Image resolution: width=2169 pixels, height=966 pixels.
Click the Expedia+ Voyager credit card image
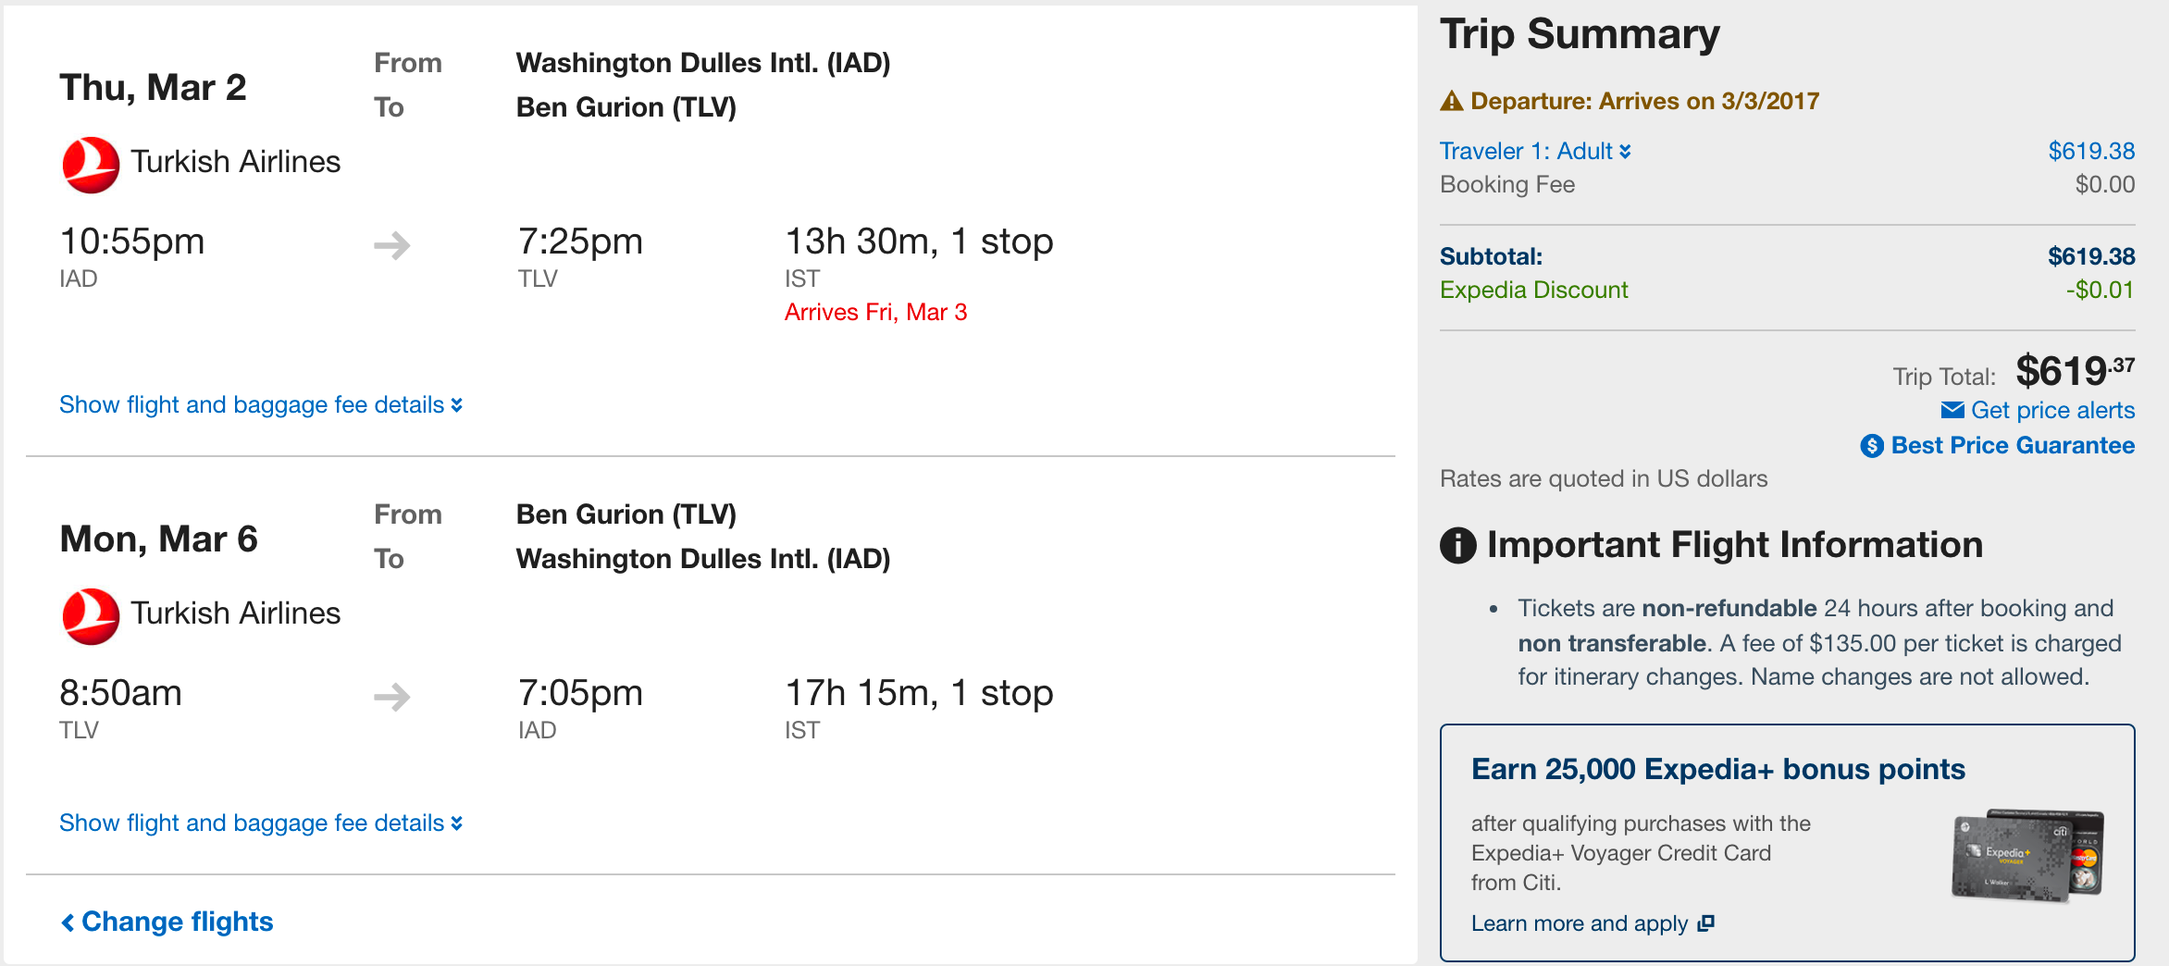pos(2028,855)
